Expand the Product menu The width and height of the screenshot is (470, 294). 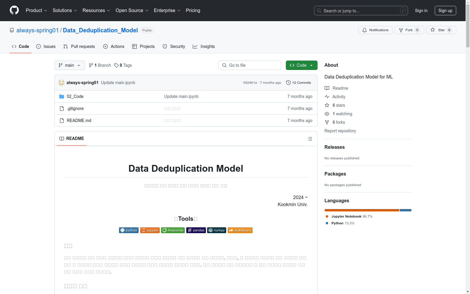coord(36,11)
